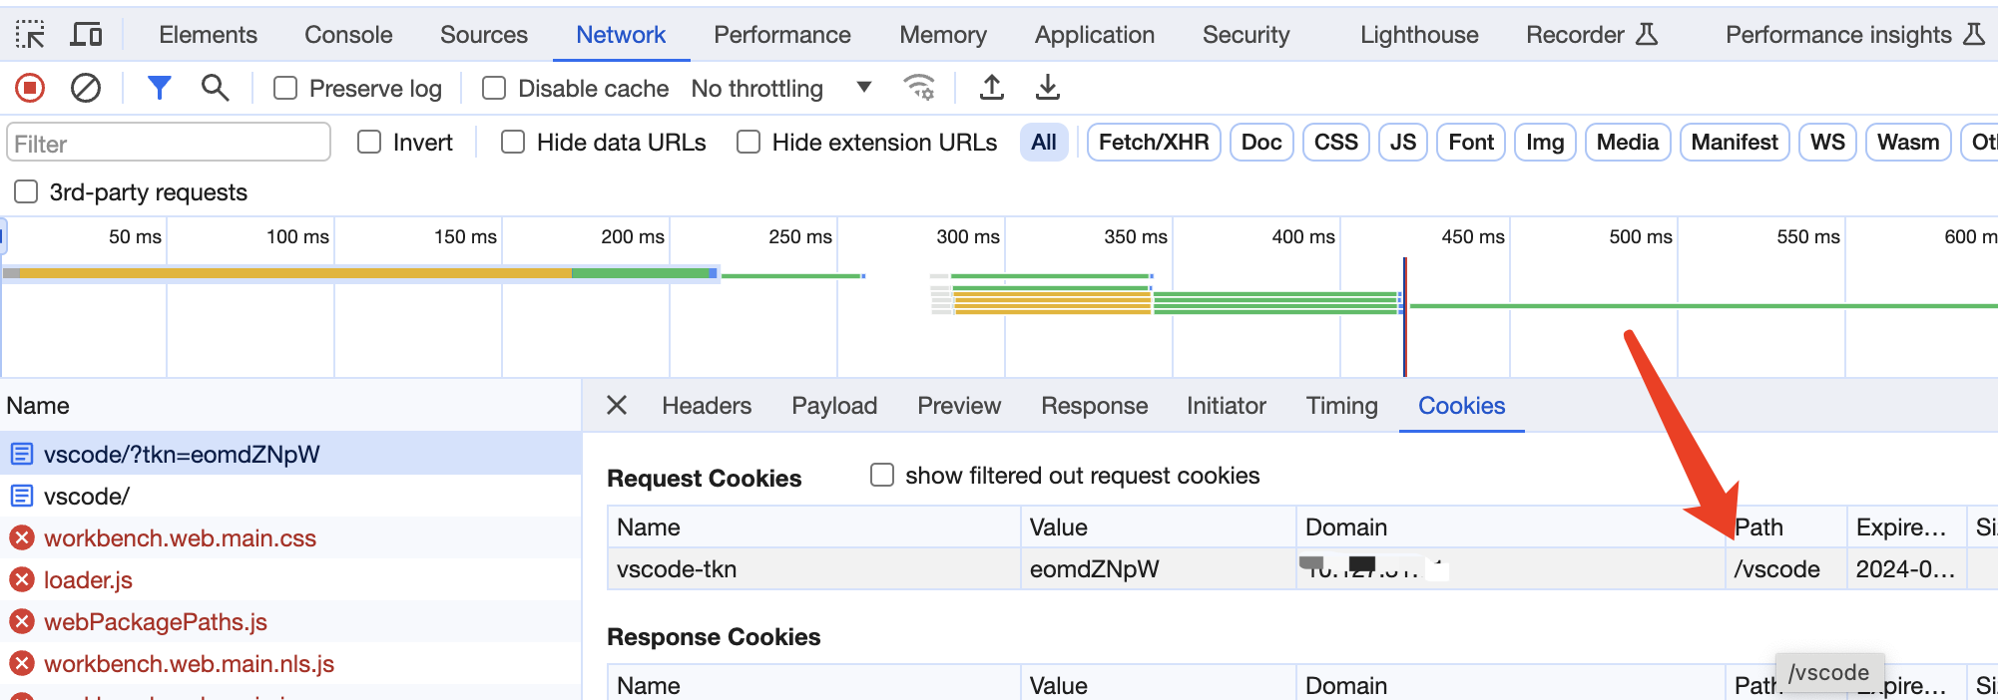Close the request details panel
The height and width of the screenshot is (700, 1998).
click(617, 405)
